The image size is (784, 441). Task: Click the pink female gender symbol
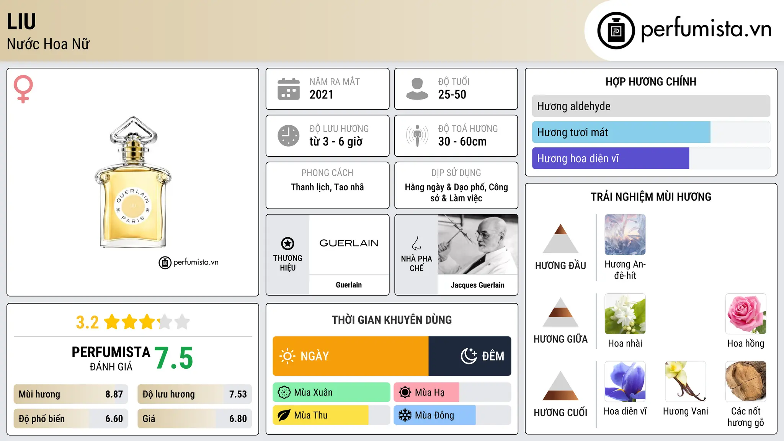tap(23, 89)
